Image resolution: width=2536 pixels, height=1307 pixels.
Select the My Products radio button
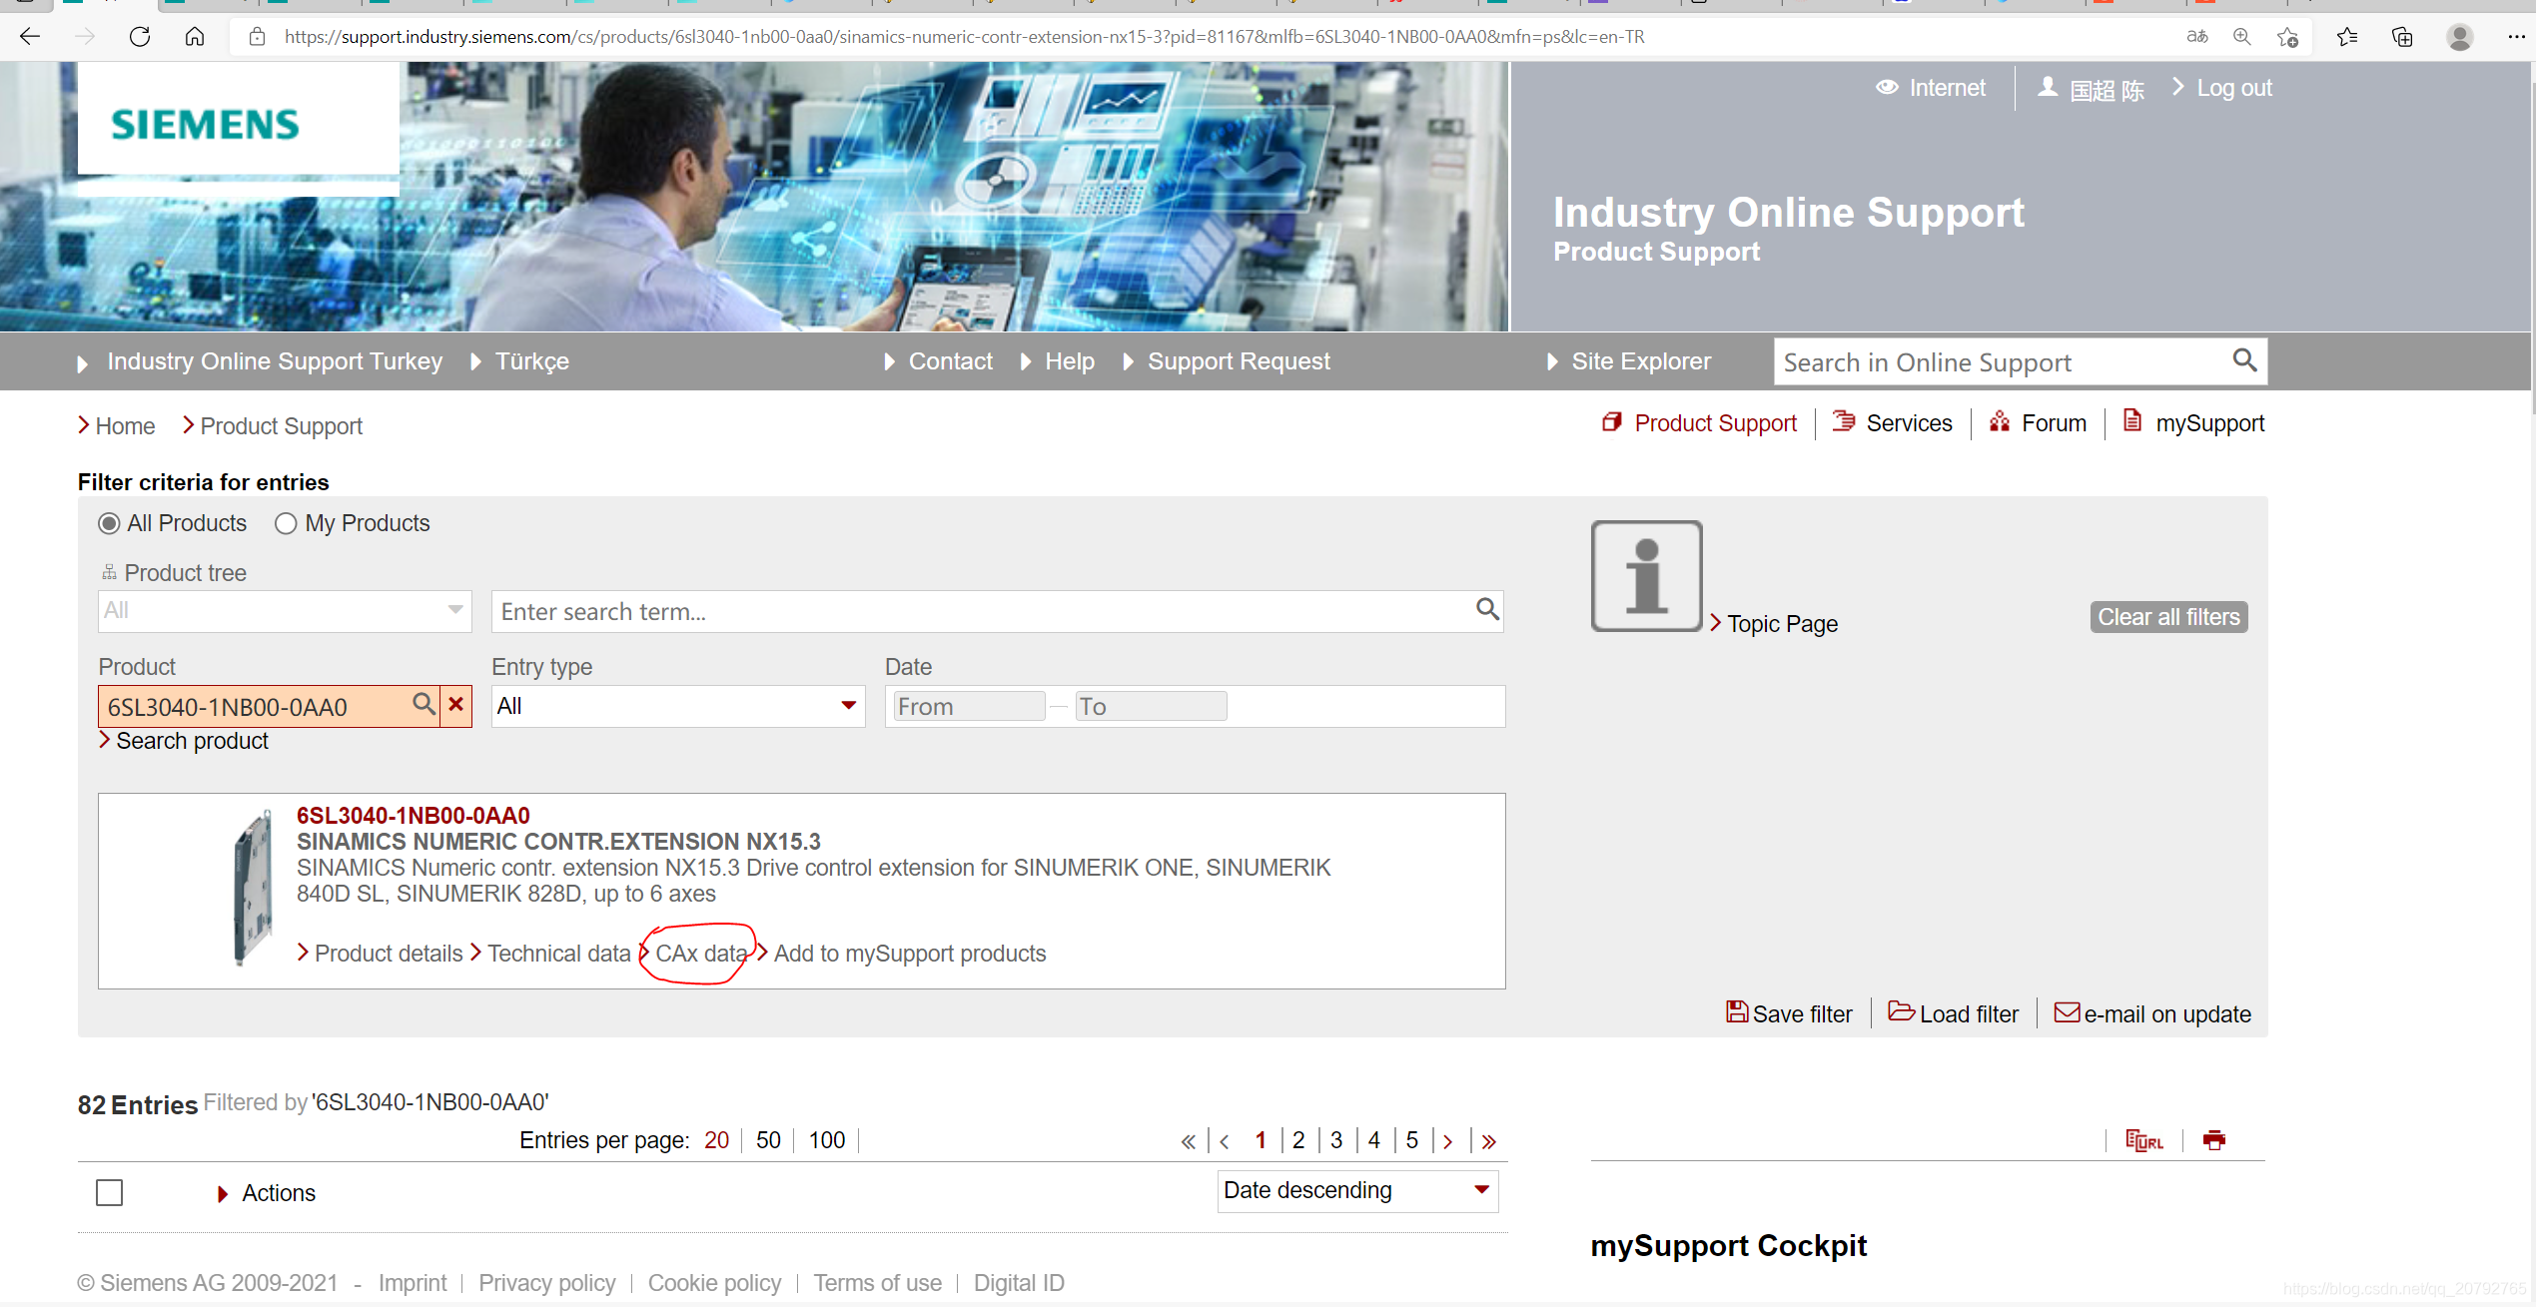286,524
